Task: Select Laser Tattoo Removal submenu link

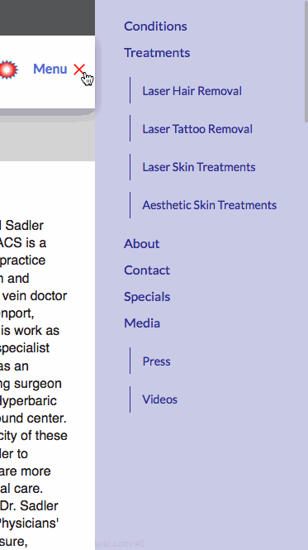Action: 197,129
